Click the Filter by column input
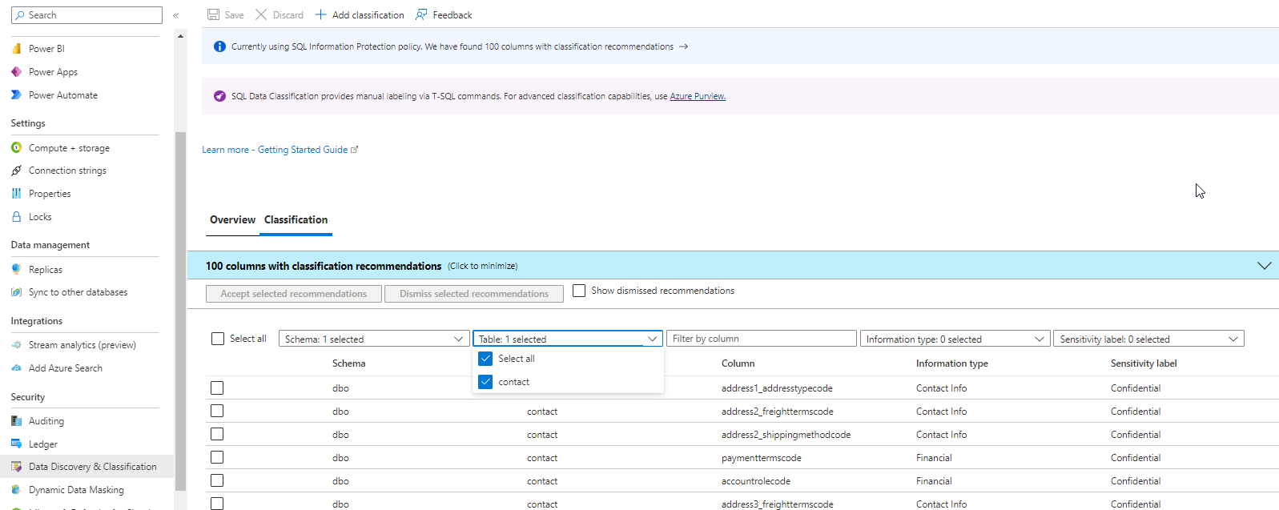This screenshot has height=510, width=1279. [761, 339]
